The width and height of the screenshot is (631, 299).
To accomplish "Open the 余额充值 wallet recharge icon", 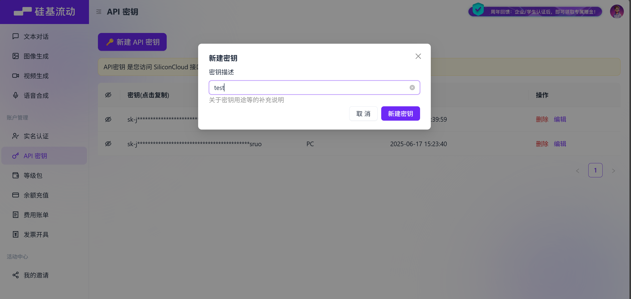I will coord(16,195).
